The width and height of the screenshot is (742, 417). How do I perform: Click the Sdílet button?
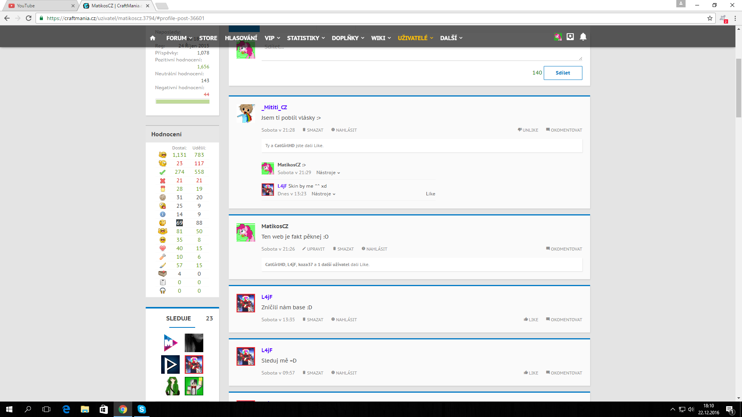[563, 73]
